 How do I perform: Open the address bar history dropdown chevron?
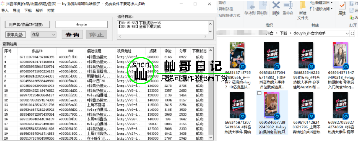coord(347,34)
